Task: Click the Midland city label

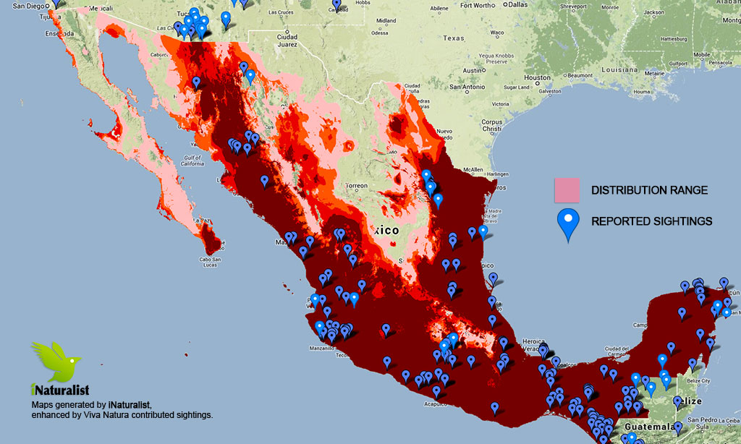Action: 386,21
